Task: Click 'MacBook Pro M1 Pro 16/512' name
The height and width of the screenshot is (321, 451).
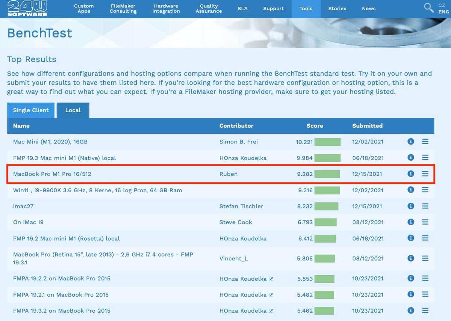Action: 52,174
